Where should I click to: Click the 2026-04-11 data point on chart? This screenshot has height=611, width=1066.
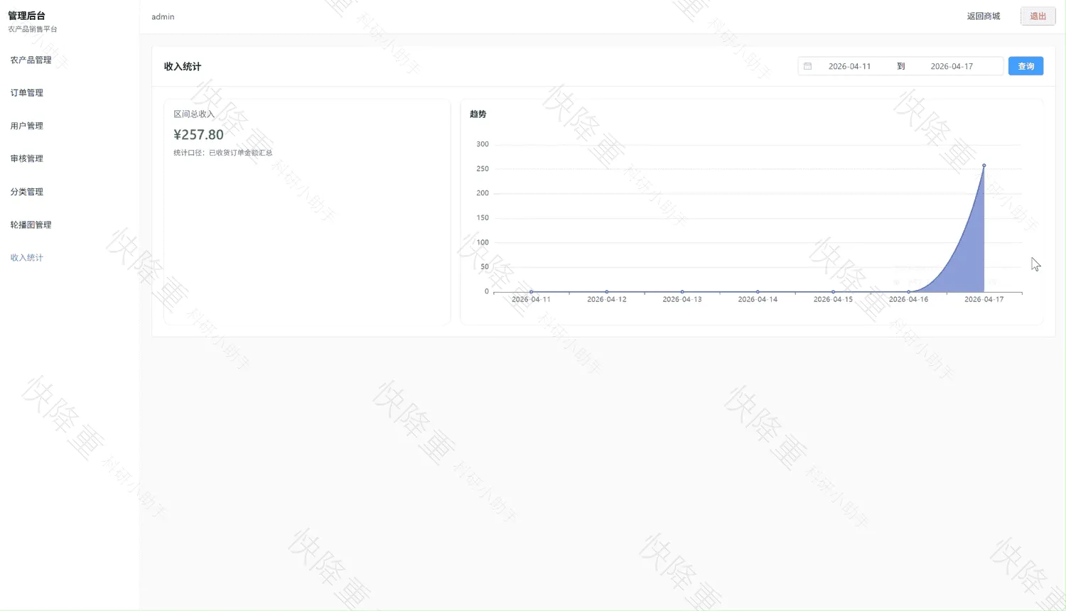[x=531, y=292]
